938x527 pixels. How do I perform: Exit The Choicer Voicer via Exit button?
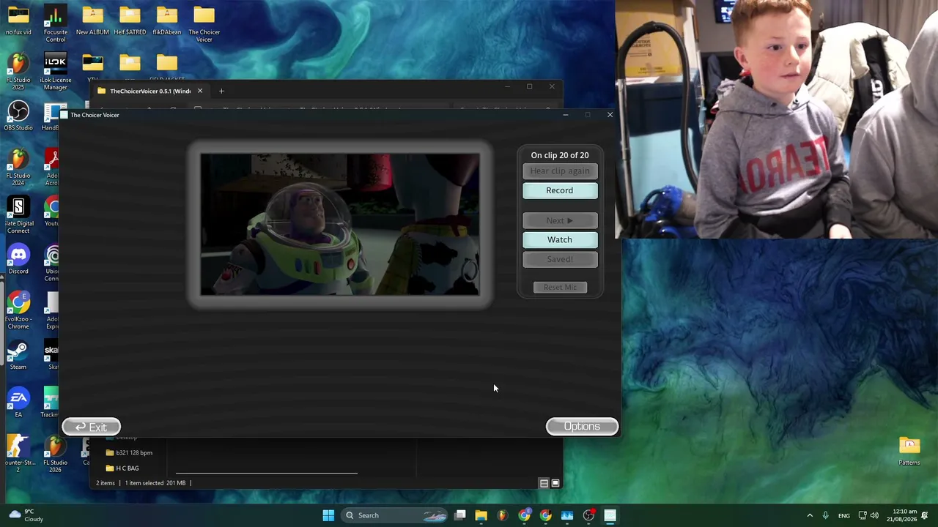(91, 427)
